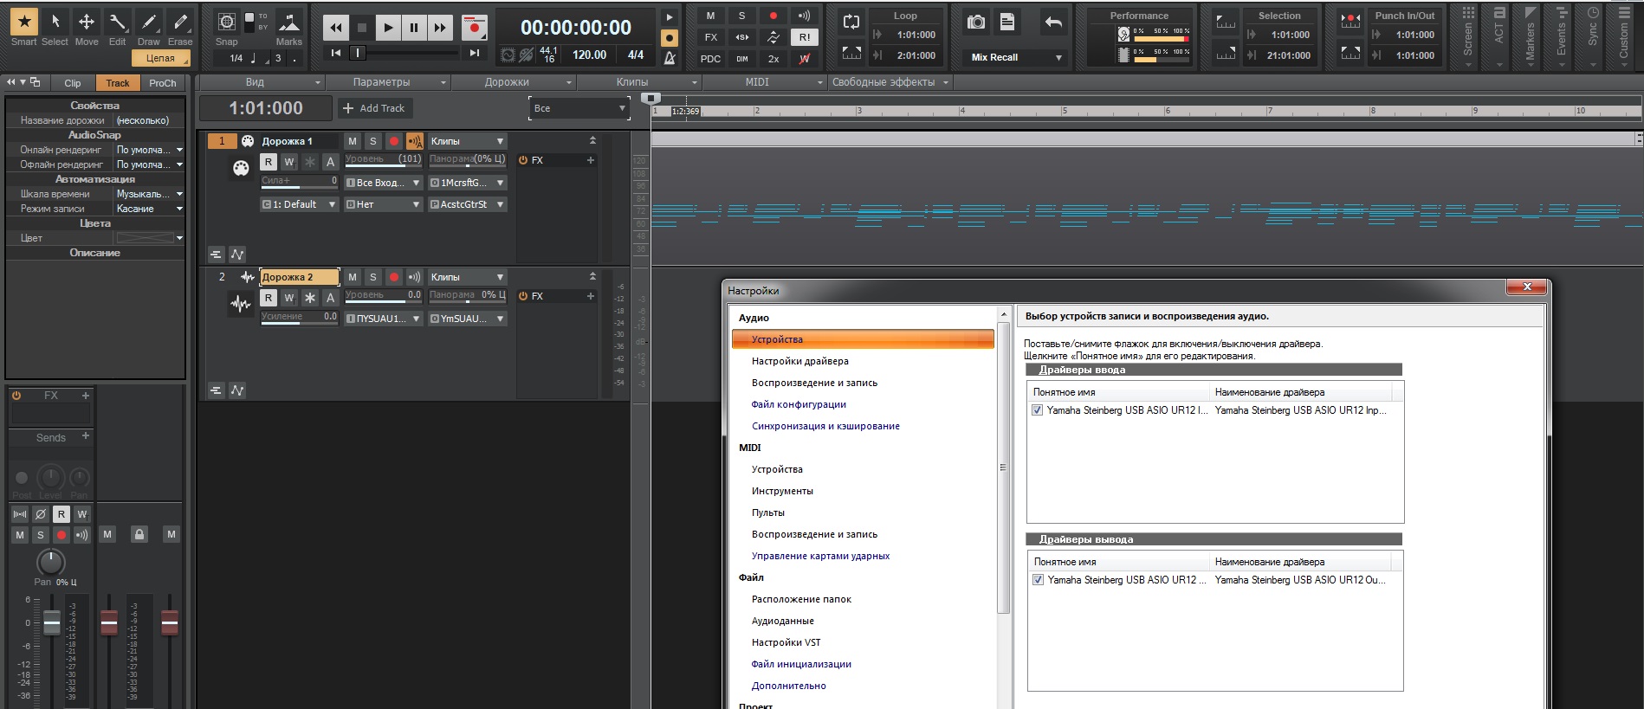Screen dimensions: 1644x709
Task: Open the Дорожки menu
Action: 507,82
